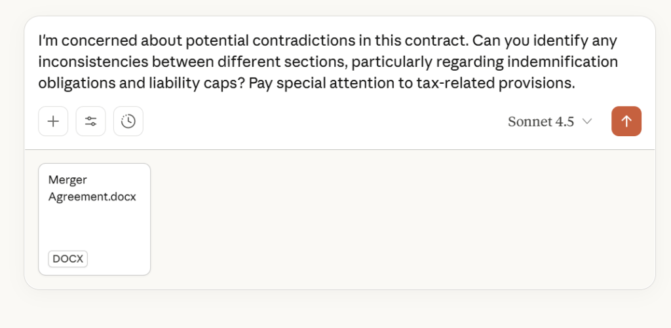Image resolution: width=671 pixels, height=328 pixels.
Task: Send the message with the orange arrow
Action: point(626,121)
